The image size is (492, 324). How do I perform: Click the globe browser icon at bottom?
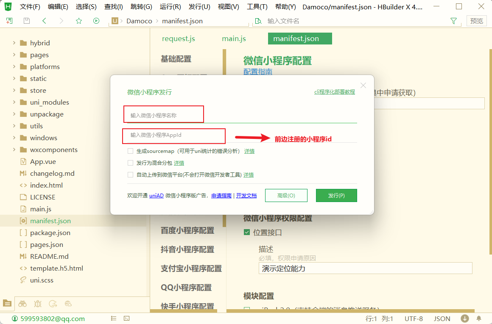tap(68, 304)
